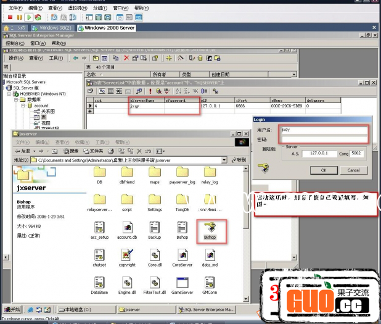Click the new database cylinder icon in Enterprise Manager toolbar

click(x=200, y=58)
